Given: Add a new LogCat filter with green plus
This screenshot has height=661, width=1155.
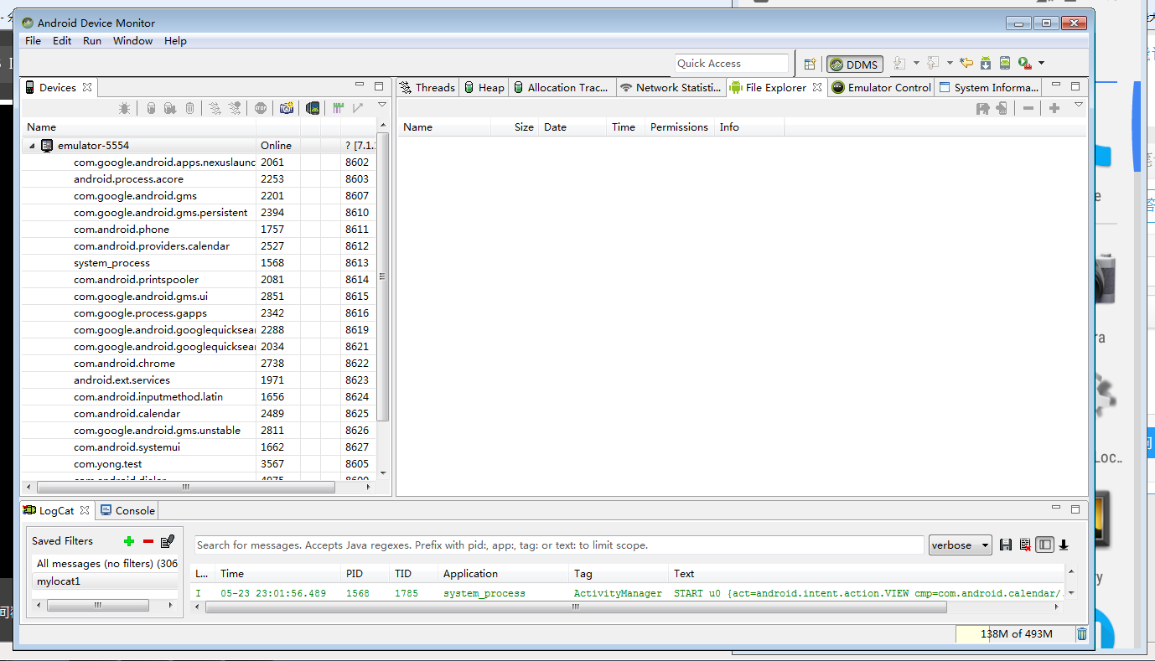Looking at the screenshot, I should 129,541.
